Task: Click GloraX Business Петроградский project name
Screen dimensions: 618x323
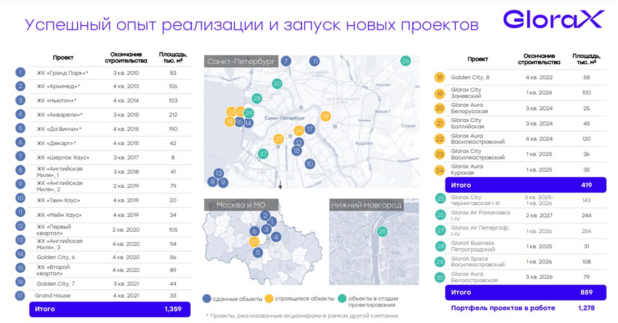Action: 473,246
